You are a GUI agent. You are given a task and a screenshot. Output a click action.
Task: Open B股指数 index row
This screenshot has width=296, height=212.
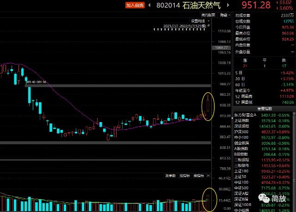(x=263, y=154)
